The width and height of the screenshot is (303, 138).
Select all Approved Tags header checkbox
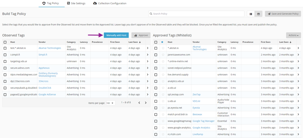coord(156,42)
